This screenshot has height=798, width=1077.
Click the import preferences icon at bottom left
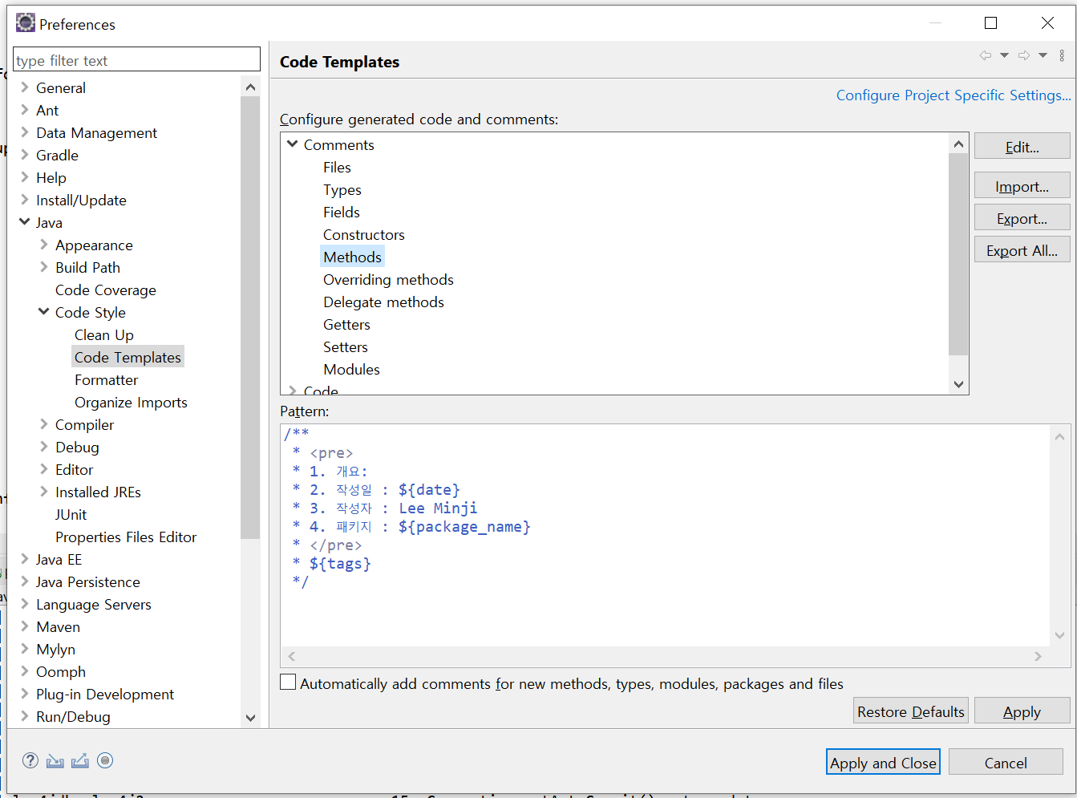pos(55,760)
